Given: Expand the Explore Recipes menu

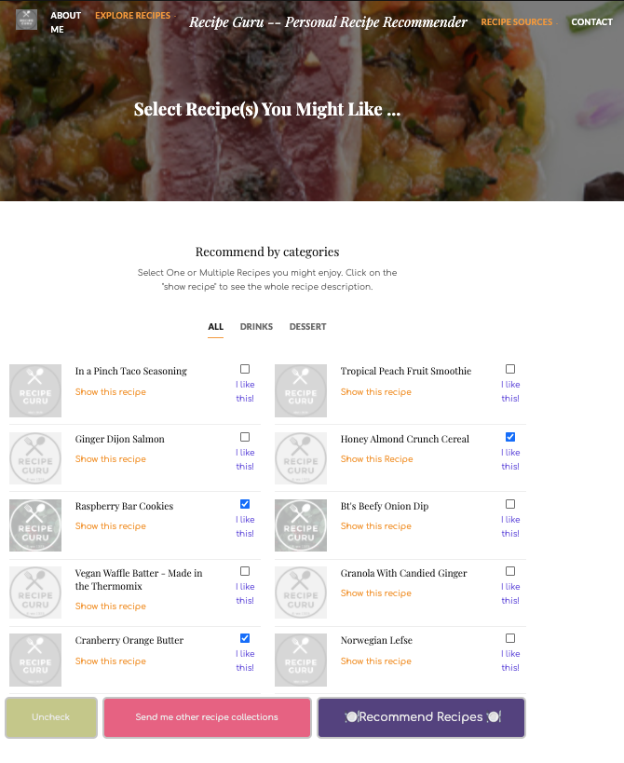Looking at the screenshot, I should (x=133, y=16).
